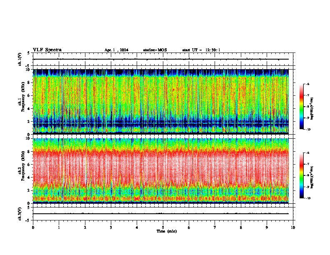Click the time axis tick label "7"

click(x=215, y=227)
